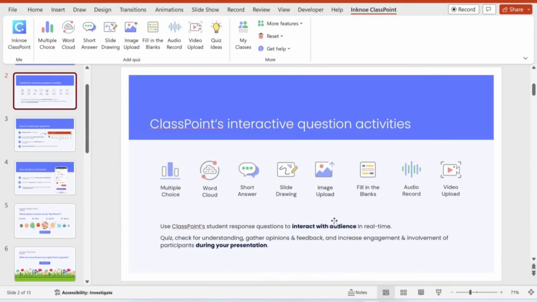Create a Short Answer question
Screen dimensions: 537x302
point(89,34)
